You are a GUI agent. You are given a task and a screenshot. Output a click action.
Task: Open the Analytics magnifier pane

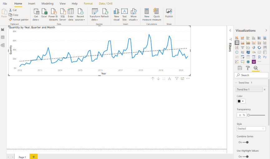click(256, 68)
